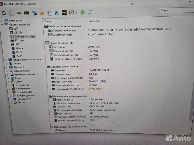Click the user profile toolbar icon
This screenshot has width=194, height=145.
tap(57, 13)
